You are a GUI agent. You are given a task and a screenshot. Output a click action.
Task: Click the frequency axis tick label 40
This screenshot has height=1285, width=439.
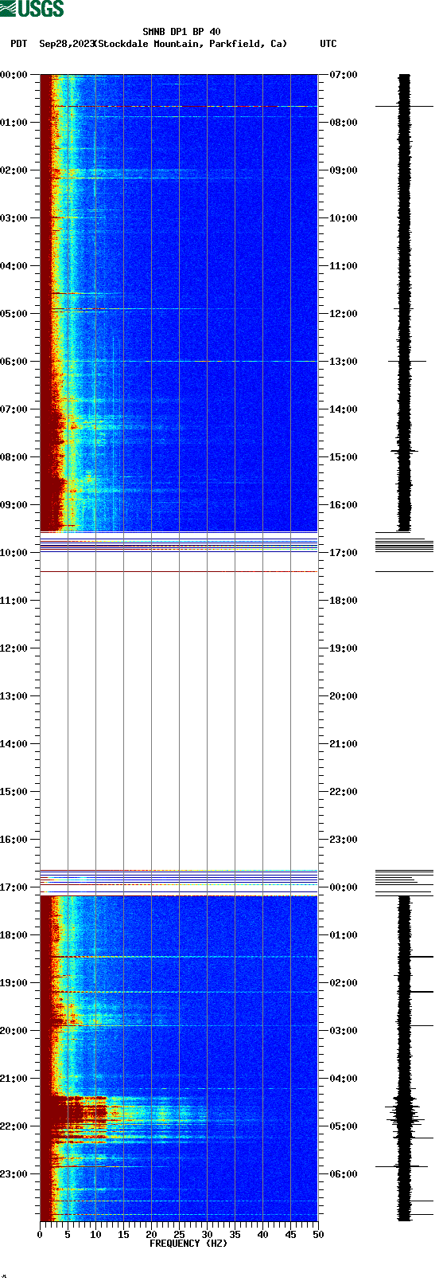click(x=262, y=1235)
